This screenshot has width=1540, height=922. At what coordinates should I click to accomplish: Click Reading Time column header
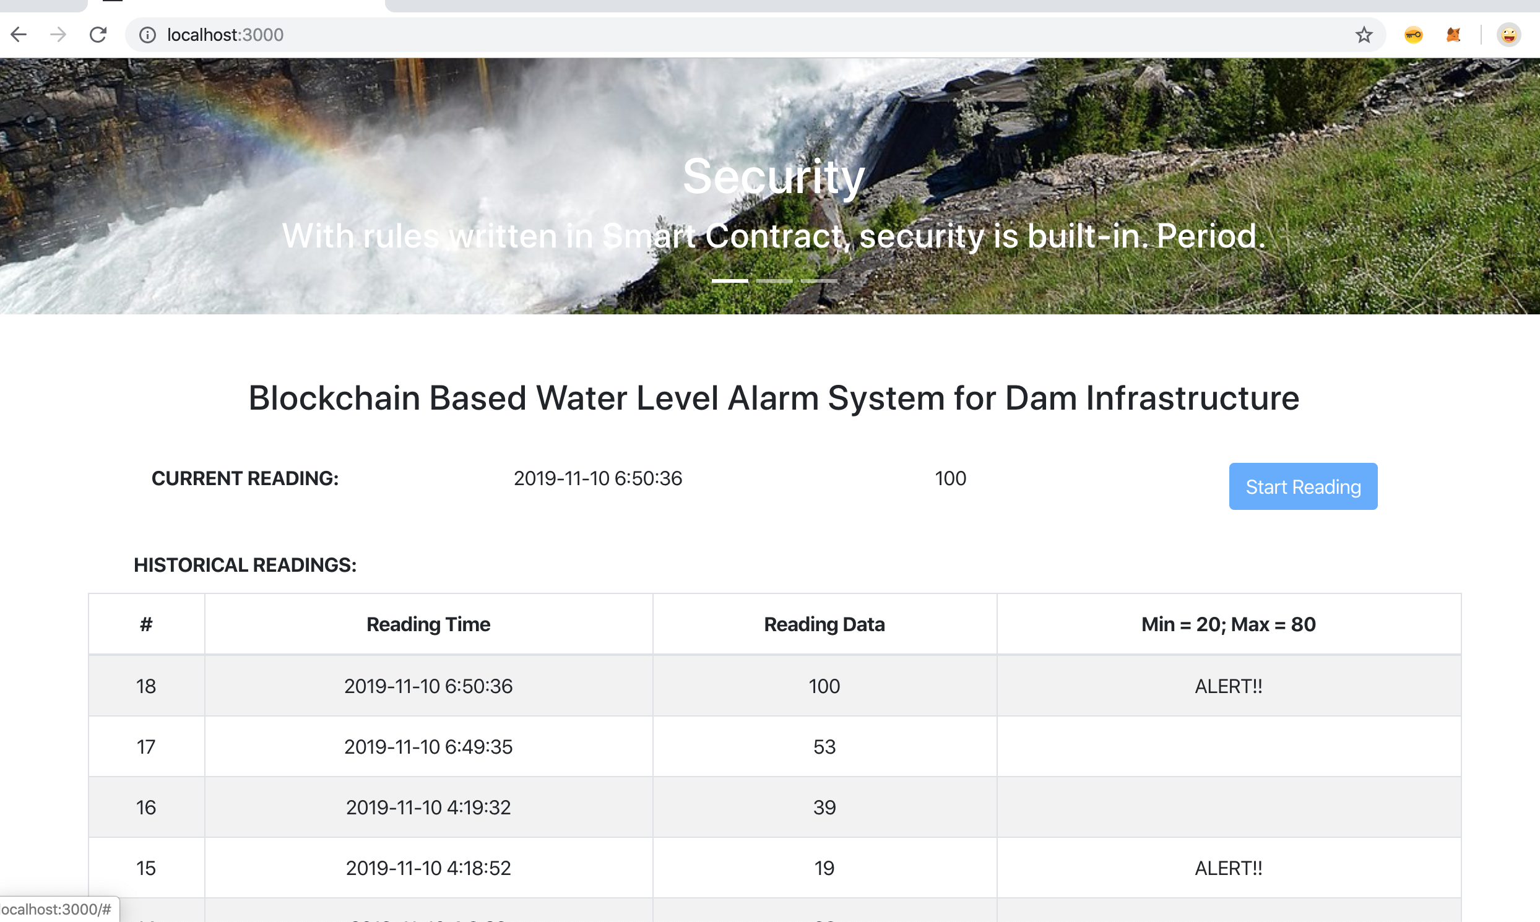pos(428,624)
